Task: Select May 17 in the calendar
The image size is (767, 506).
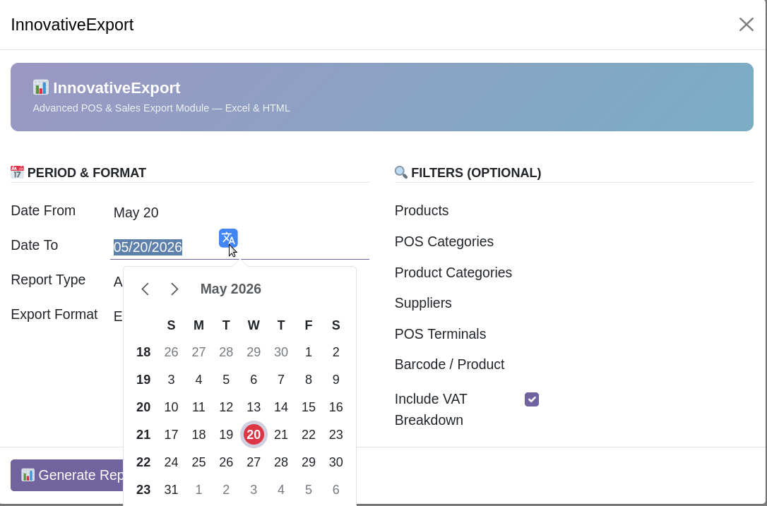Action: 171,434
